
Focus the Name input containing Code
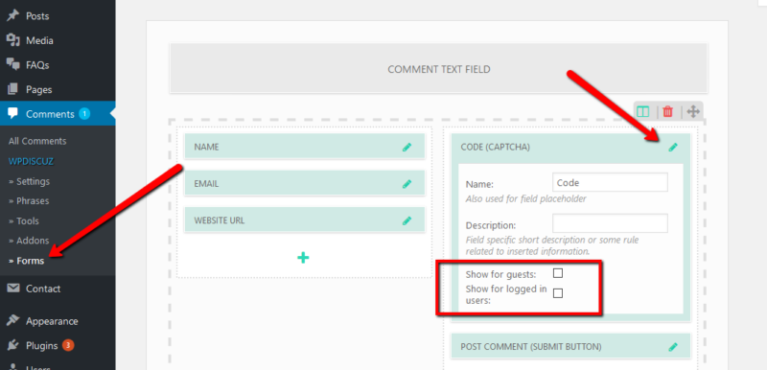(610, 182)
